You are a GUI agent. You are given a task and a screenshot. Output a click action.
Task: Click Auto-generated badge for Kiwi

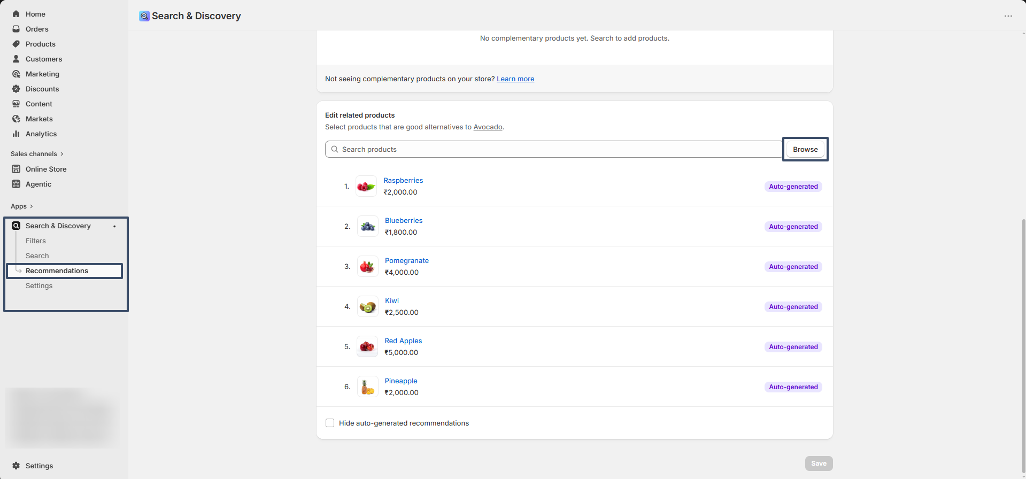[x=793, y=307]
